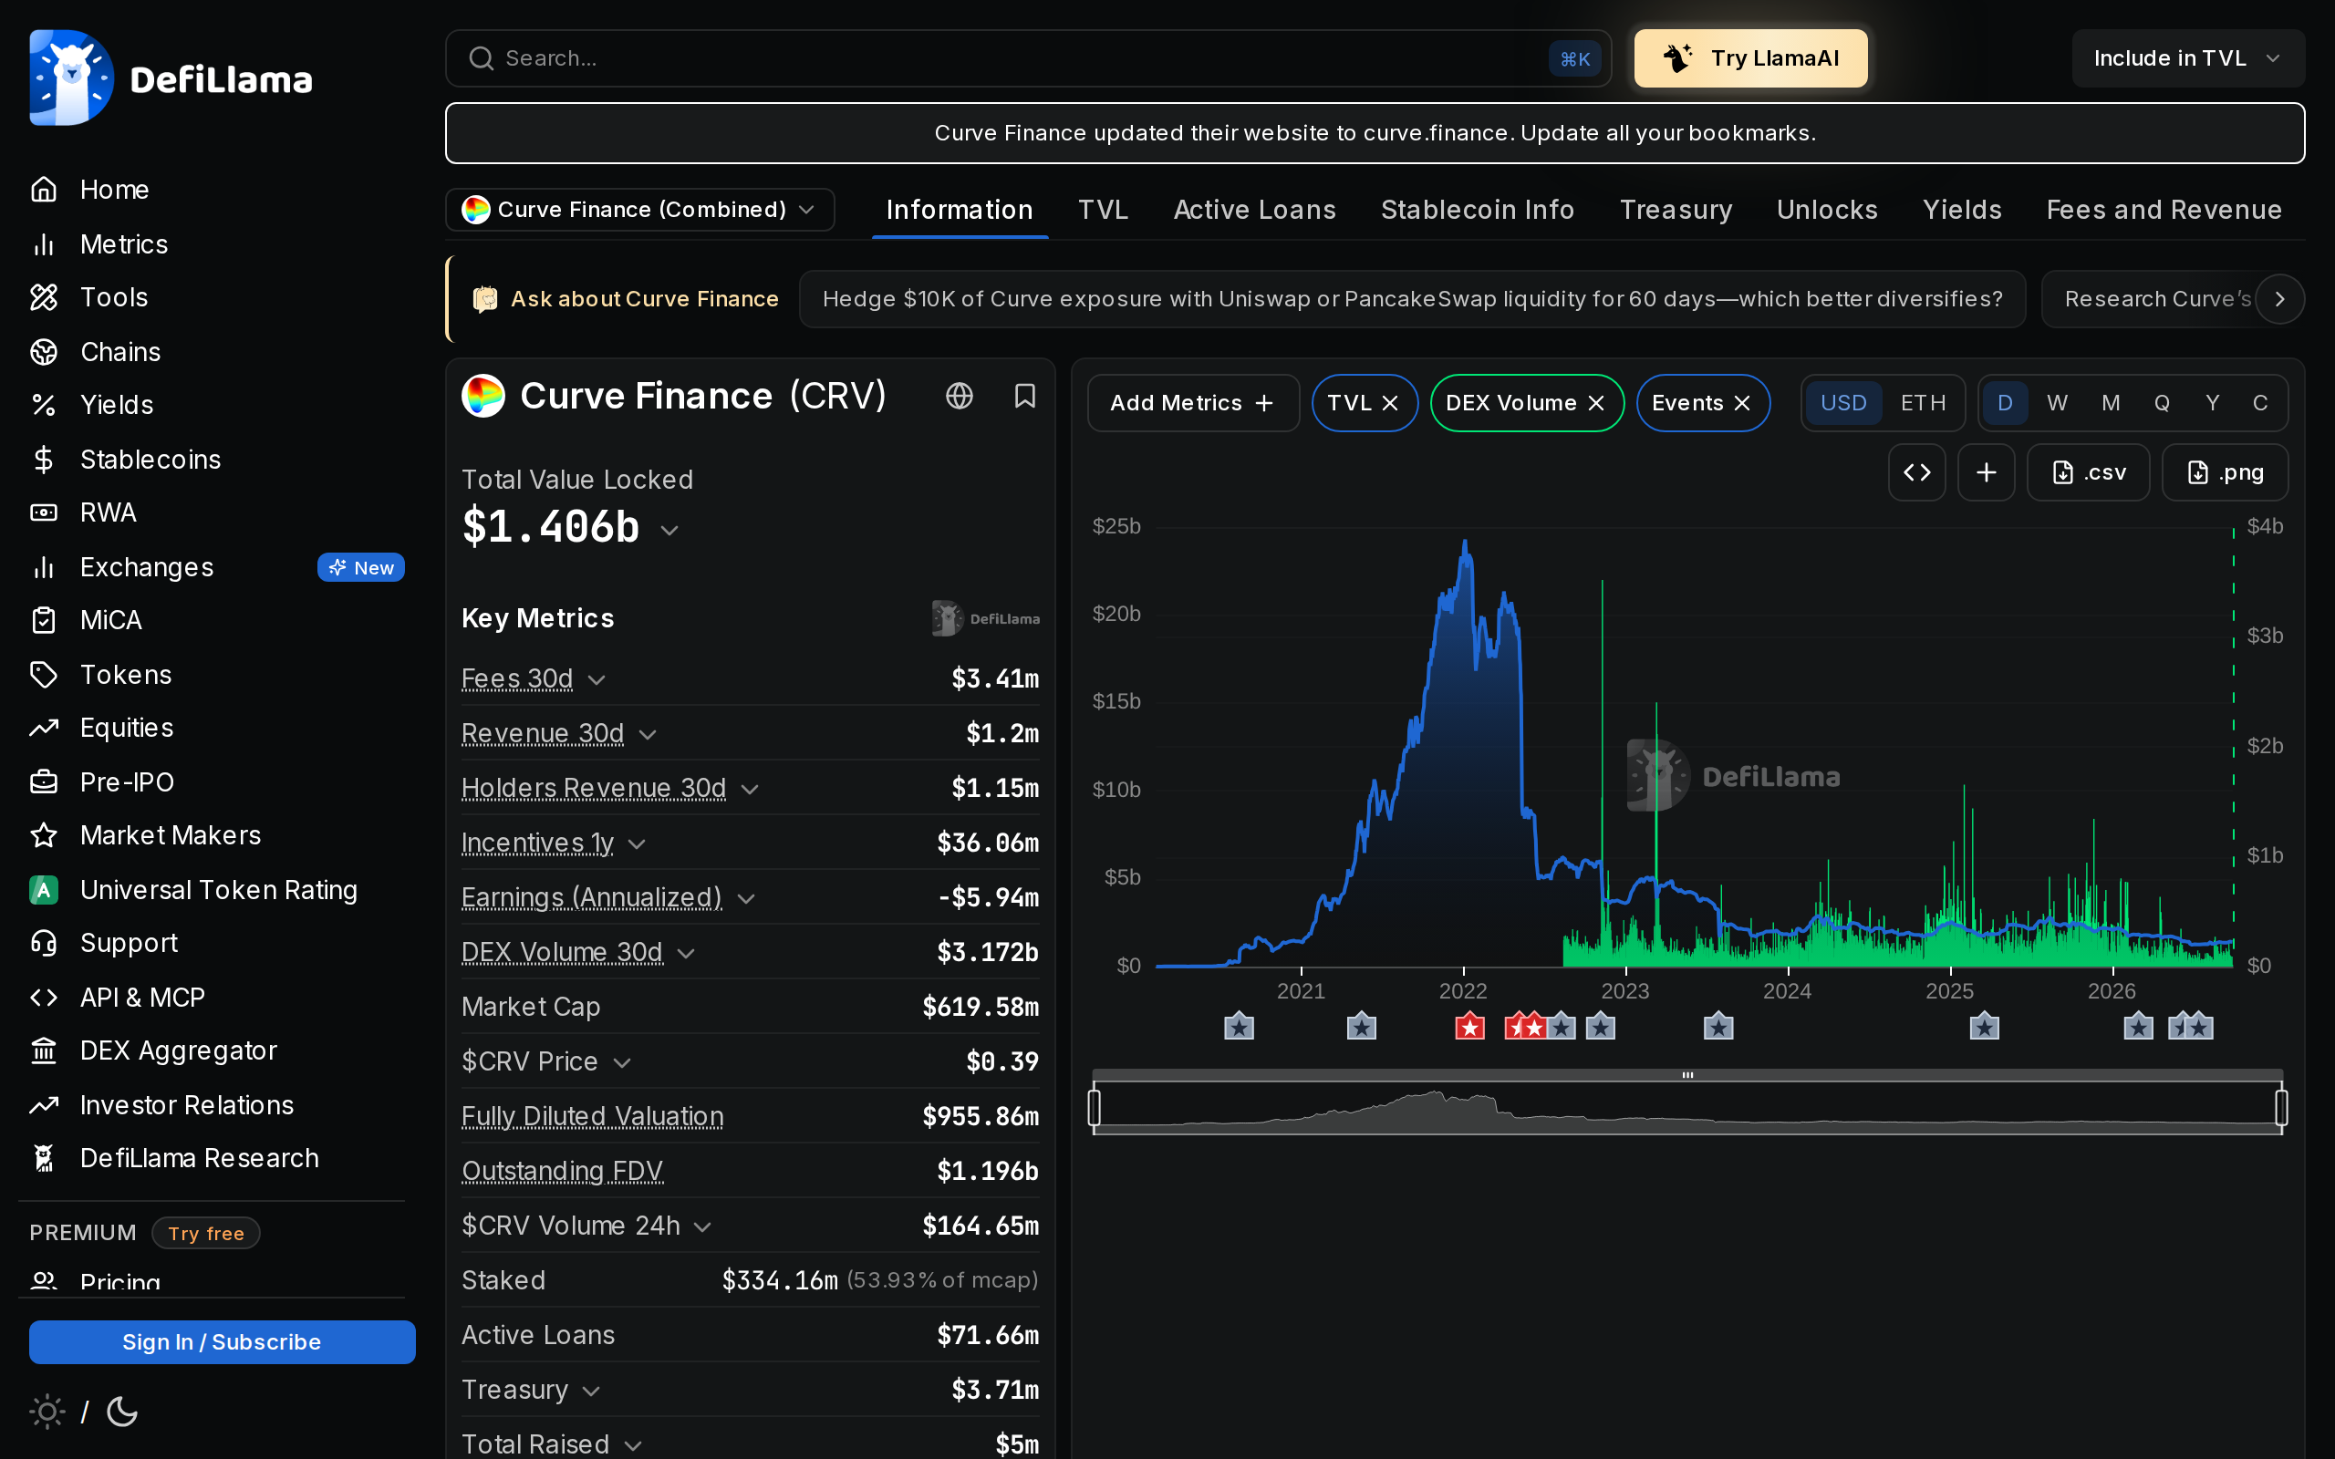Click the Curve Finance website globe icon
This screenshot has width=2335, height=1459.
point(960,396)
